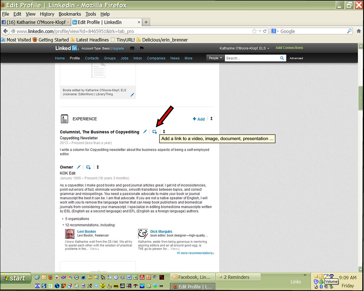Viewport: 364px width, 291px height.
Task: Go to LinkedIn Jobs nav item
Action: 124,58
